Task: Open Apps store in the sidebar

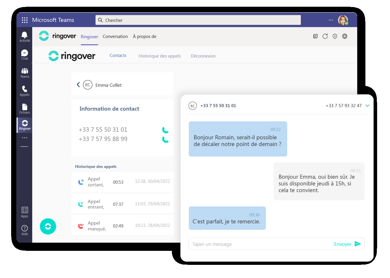Action: [x=25, y=212]
